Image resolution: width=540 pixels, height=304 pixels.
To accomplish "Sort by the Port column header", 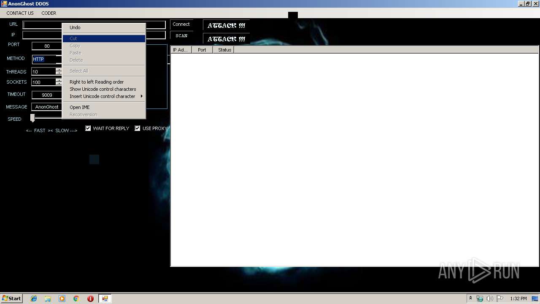I will pyautogui.click(x=202, y=50).
